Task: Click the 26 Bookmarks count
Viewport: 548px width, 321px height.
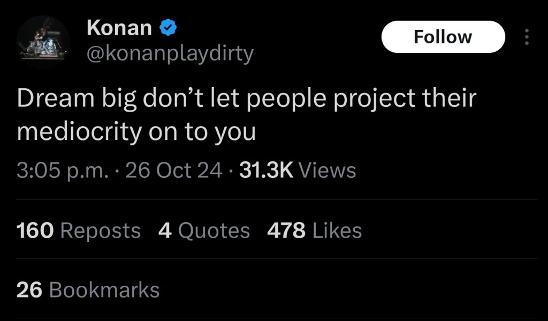Action: [x=88, y=289]
